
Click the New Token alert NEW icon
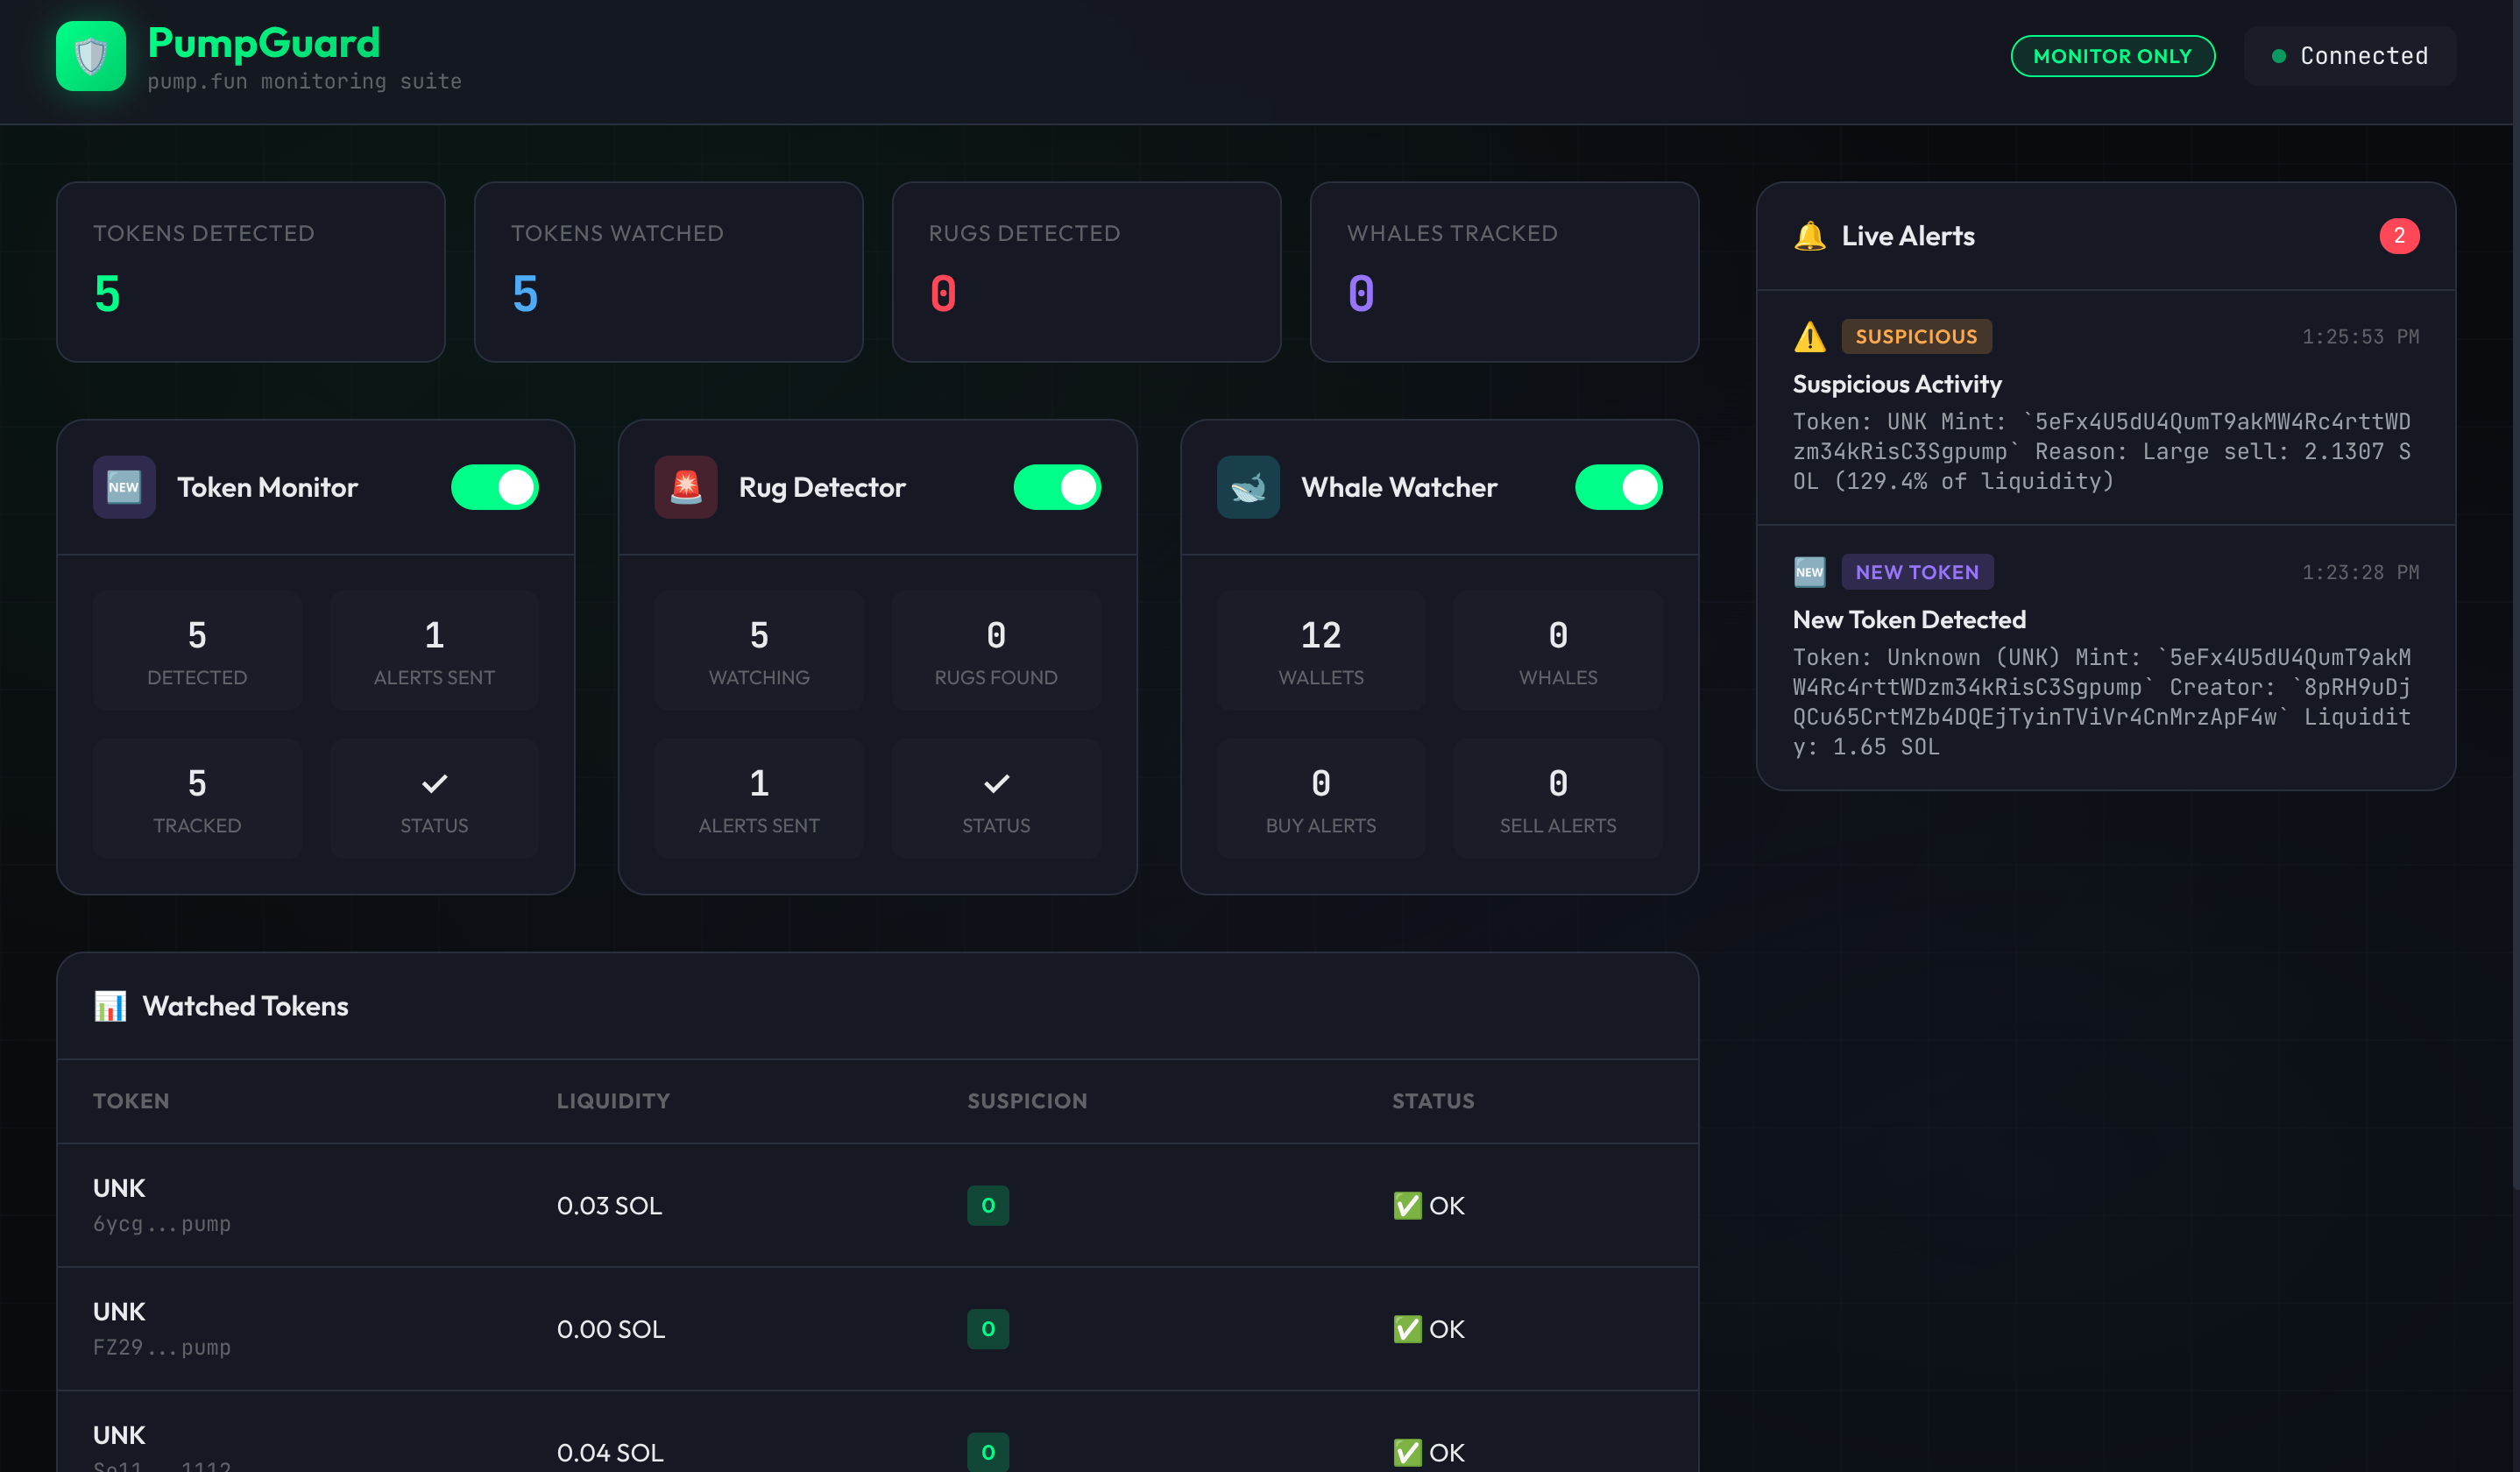pos(1809,572)
